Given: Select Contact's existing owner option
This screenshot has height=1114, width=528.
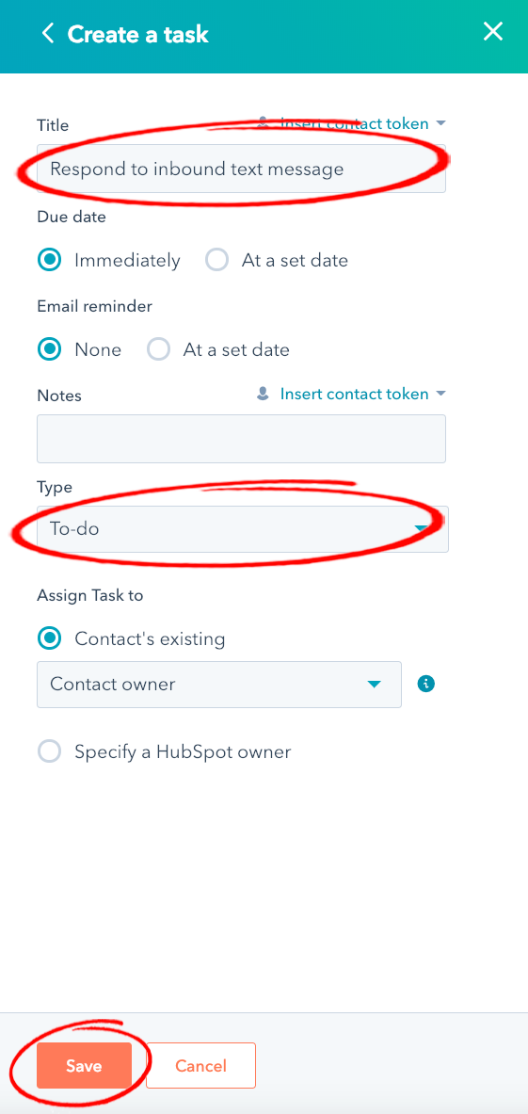Looking at the screenshot, I should pyautogui.click(x=49, y=638).
